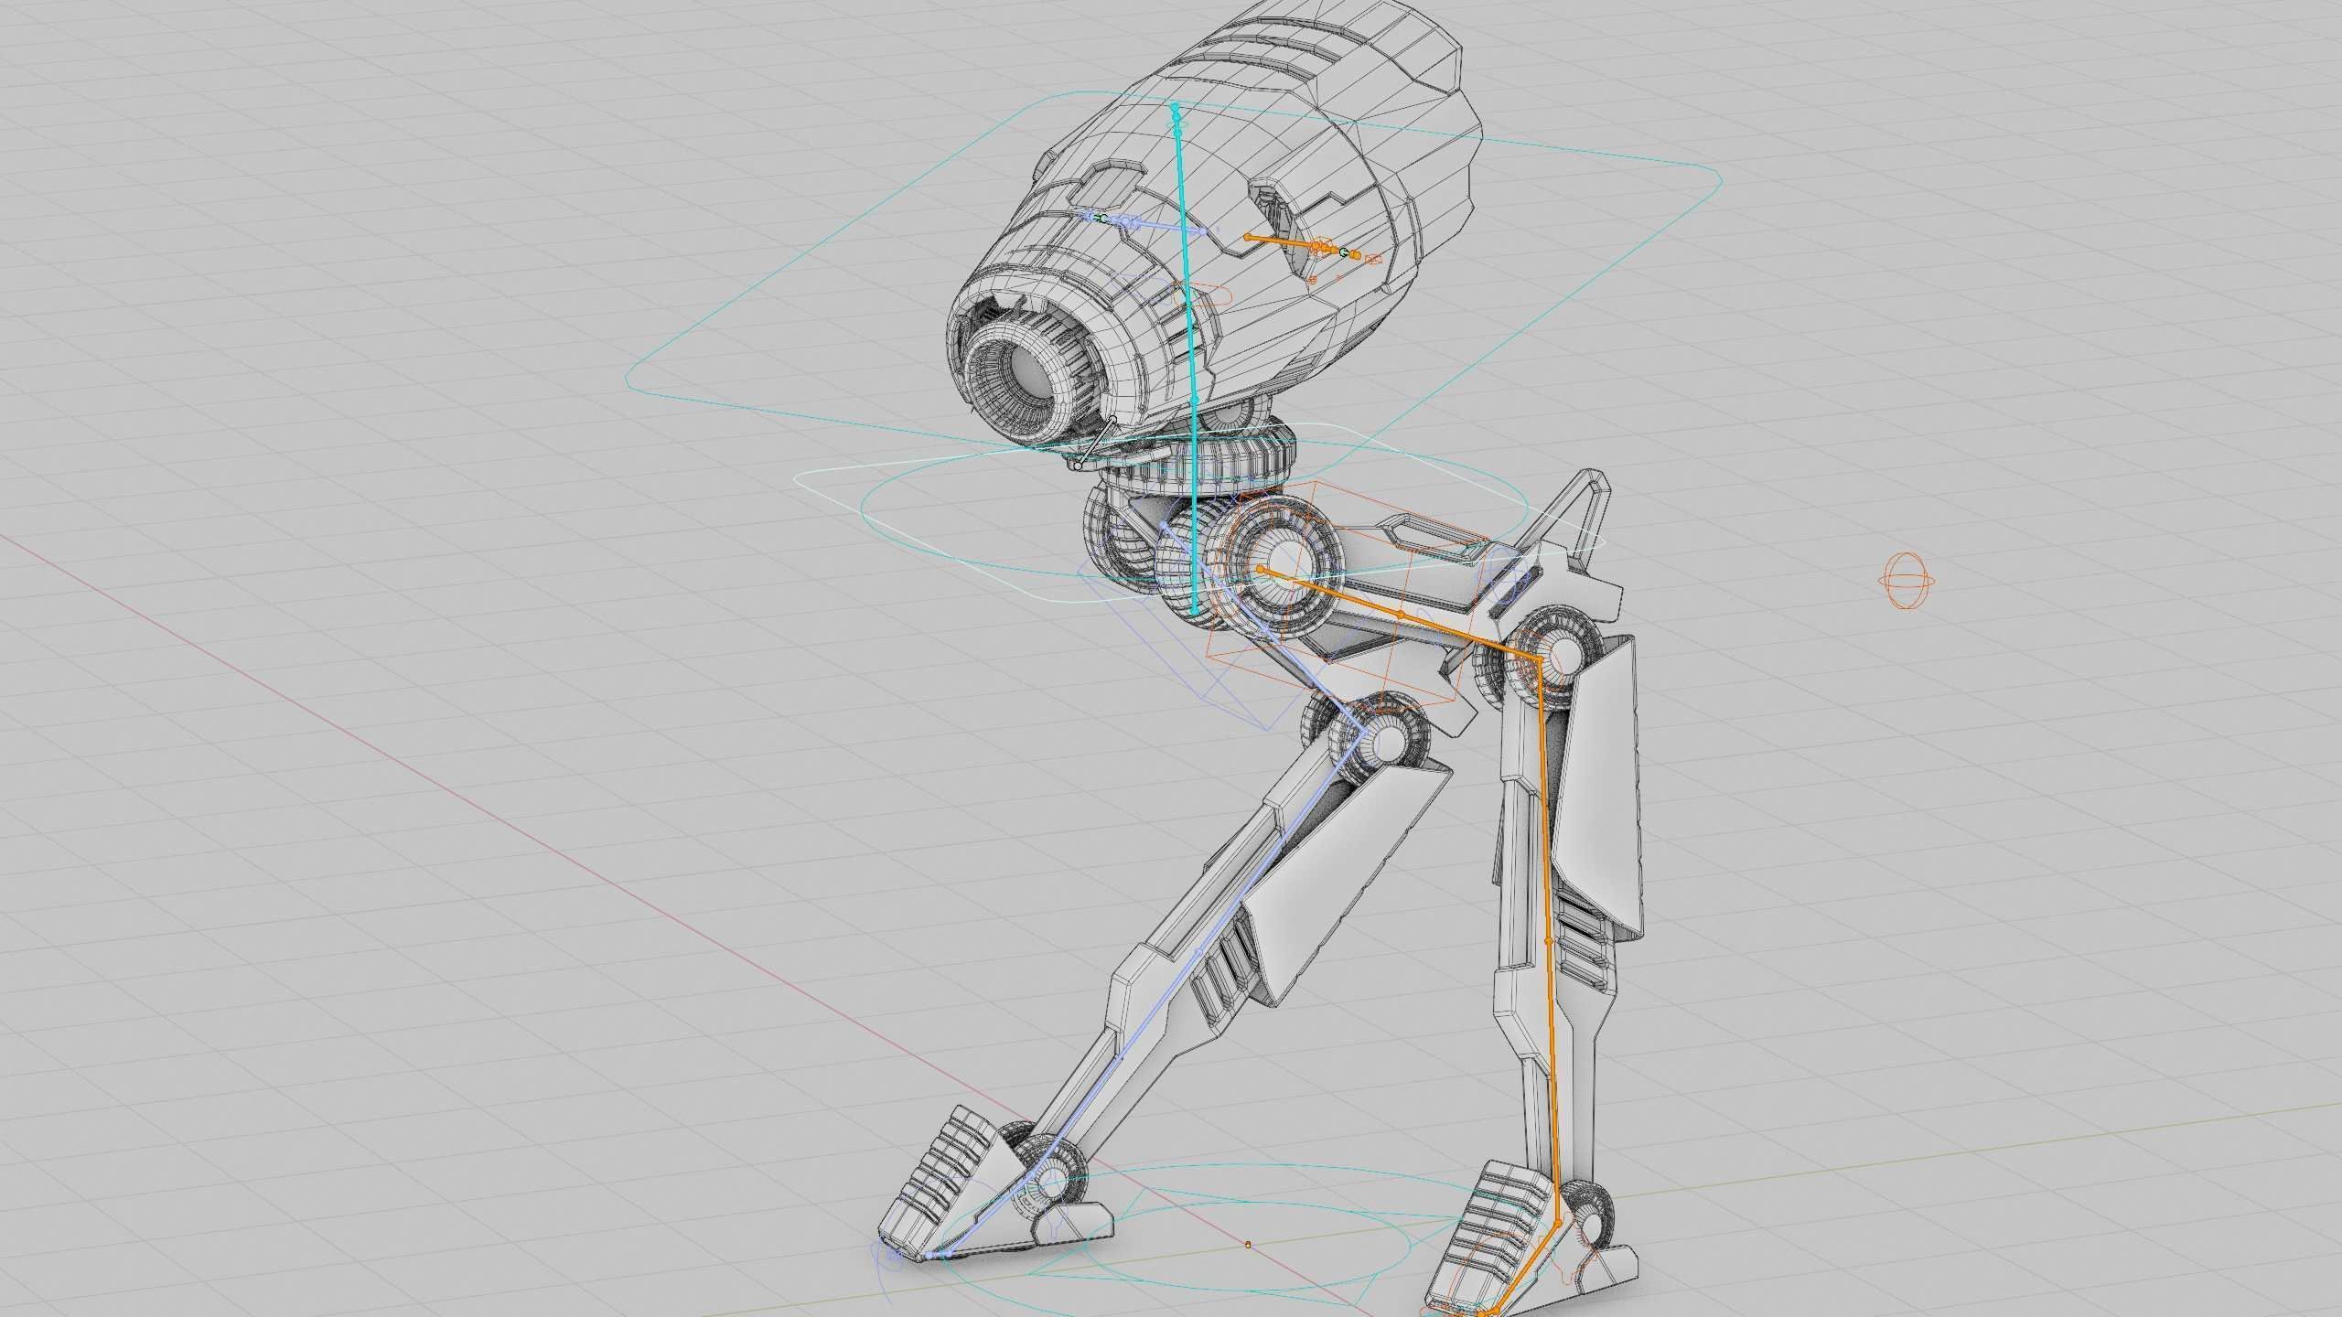Select the small orange dot on floor
The height and width of the screenshot is (1317, 2342).
tap(1248, 1245)
